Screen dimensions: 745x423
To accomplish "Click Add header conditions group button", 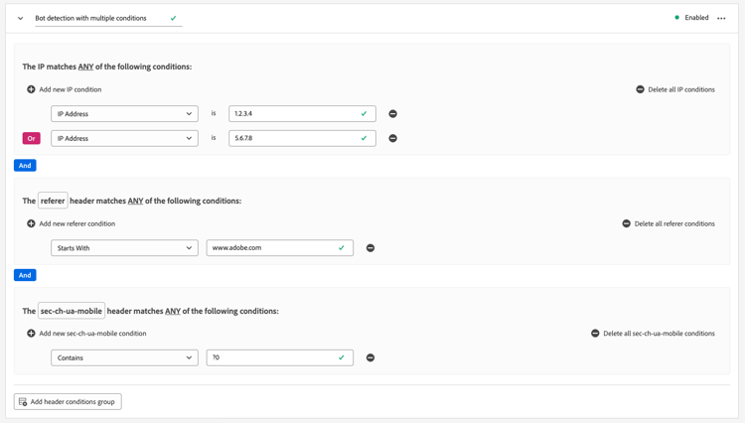I will (x=68, y=402).
